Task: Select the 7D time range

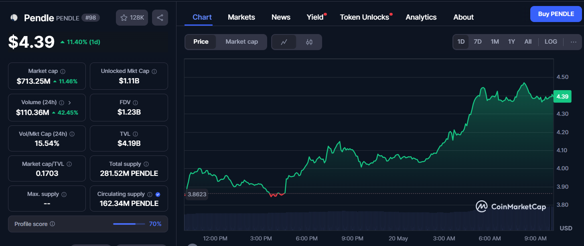Action: pos(477,42)
